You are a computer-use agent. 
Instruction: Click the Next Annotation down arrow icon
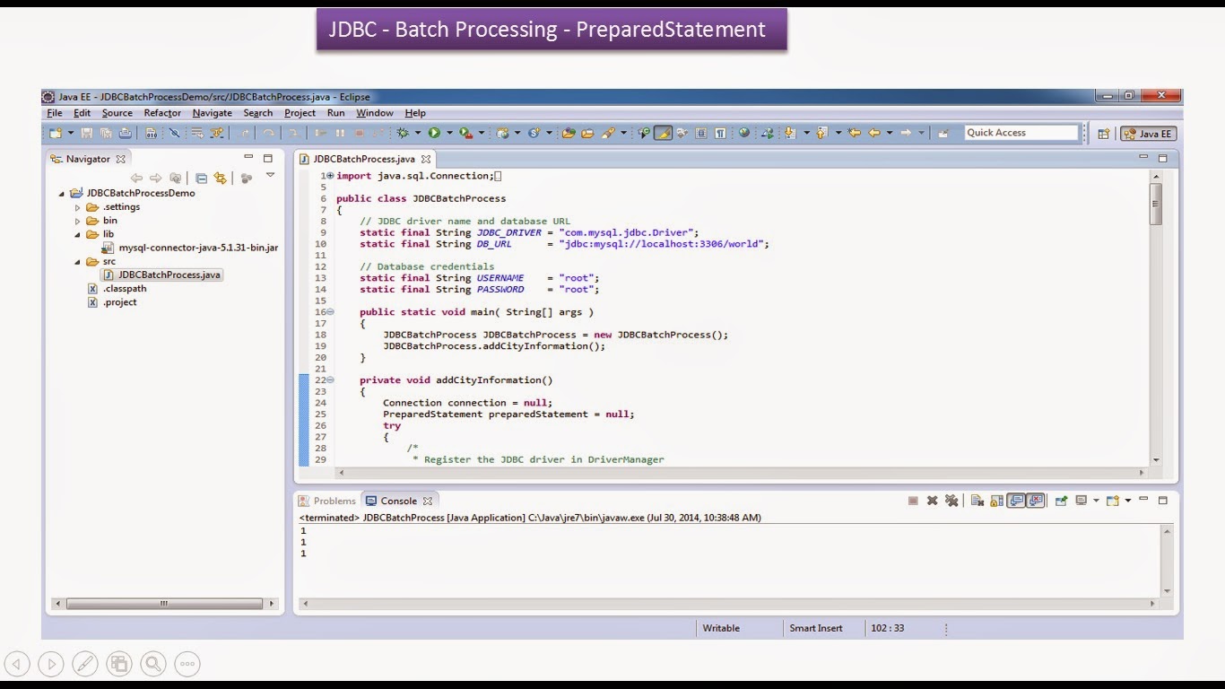(789, 133)
